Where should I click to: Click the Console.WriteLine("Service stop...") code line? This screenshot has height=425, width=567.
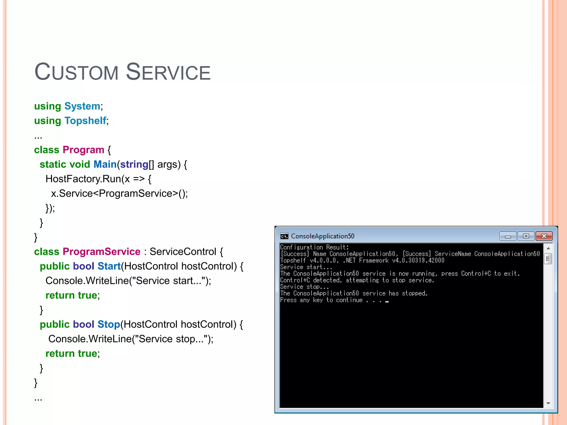pos(131,339)
